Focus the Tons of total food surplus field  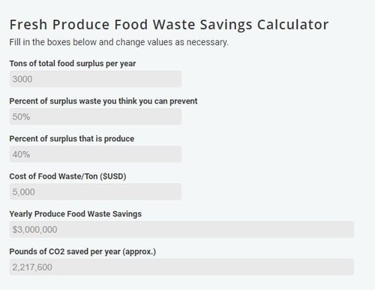(95, 79)
